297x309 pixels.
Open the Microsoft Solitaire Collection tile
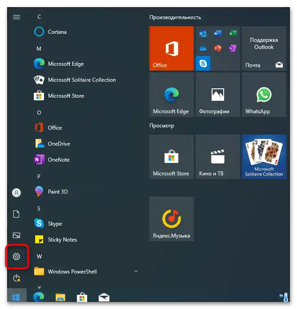point(264,157)
